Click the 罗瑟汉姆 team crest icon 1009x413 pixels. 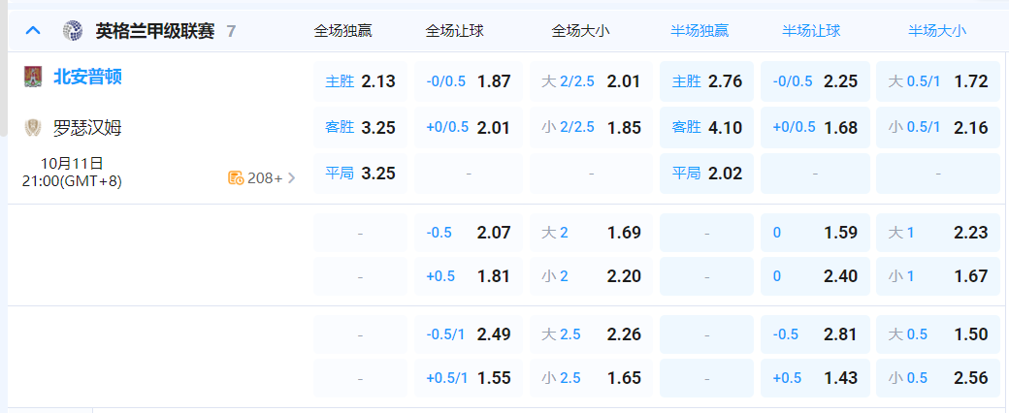(x=33, y=127)
